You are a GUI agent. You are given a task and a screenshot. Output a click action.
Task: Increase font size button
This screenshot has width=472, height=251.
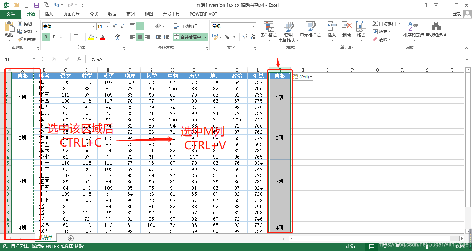[x=115, y=26]
